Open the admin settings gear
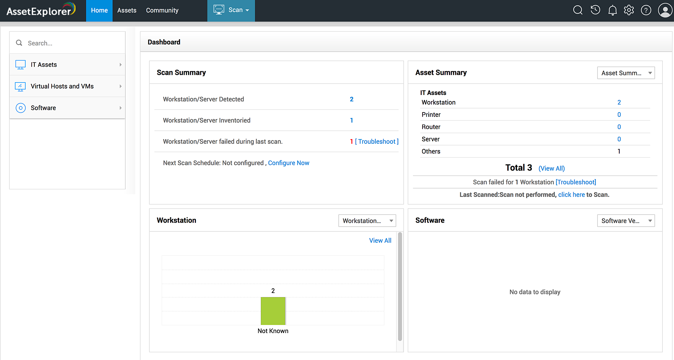Screen dimensions: 674x360 (x=629, y=10)
